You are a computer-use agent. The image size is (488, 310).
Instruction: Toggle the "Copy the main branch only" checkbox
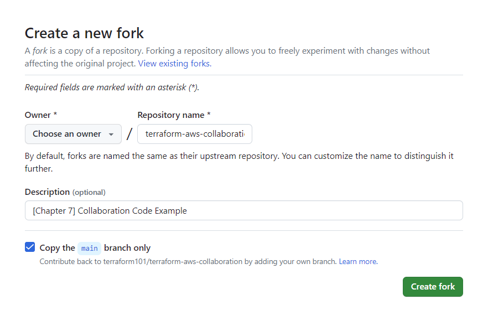30,247
